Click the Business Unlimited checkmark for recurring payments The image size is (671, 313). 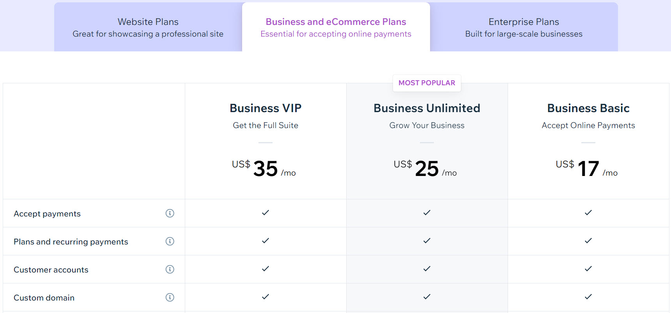tap(427, 241)
